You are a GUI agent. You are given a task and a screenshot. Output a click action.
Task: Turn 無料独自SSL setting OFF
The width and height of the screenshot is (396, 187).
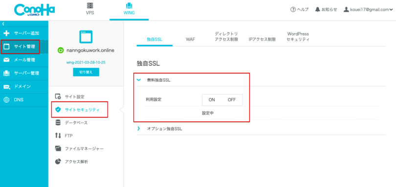(x=232, y=100)
